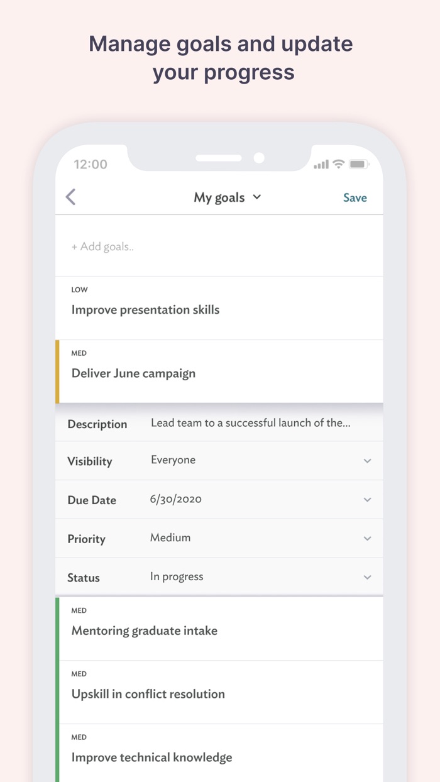Tap the cellular signal bars icon
The height and width of the screenshot is (782, 440).
pos(321,165)
